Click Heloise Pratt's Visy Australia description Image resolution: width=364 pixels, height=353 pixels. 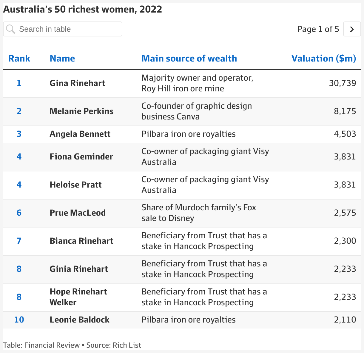(205, 185)
